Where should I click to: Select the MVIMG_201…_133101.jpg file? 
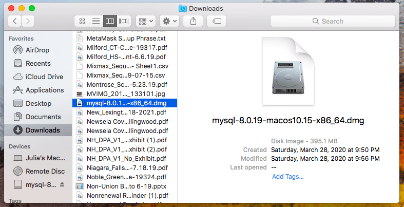pyautogui.click(x=119, y=93)
